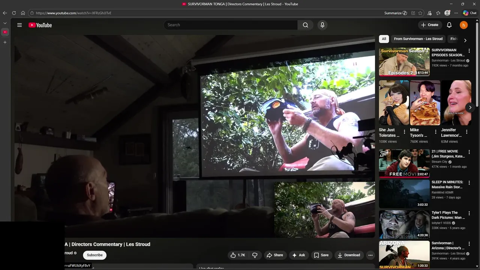This screenshot has width=480, height=270.
Task: Open the Survivorman Episodes Season 3 video thumbnail
Action: tap(404, 62)
